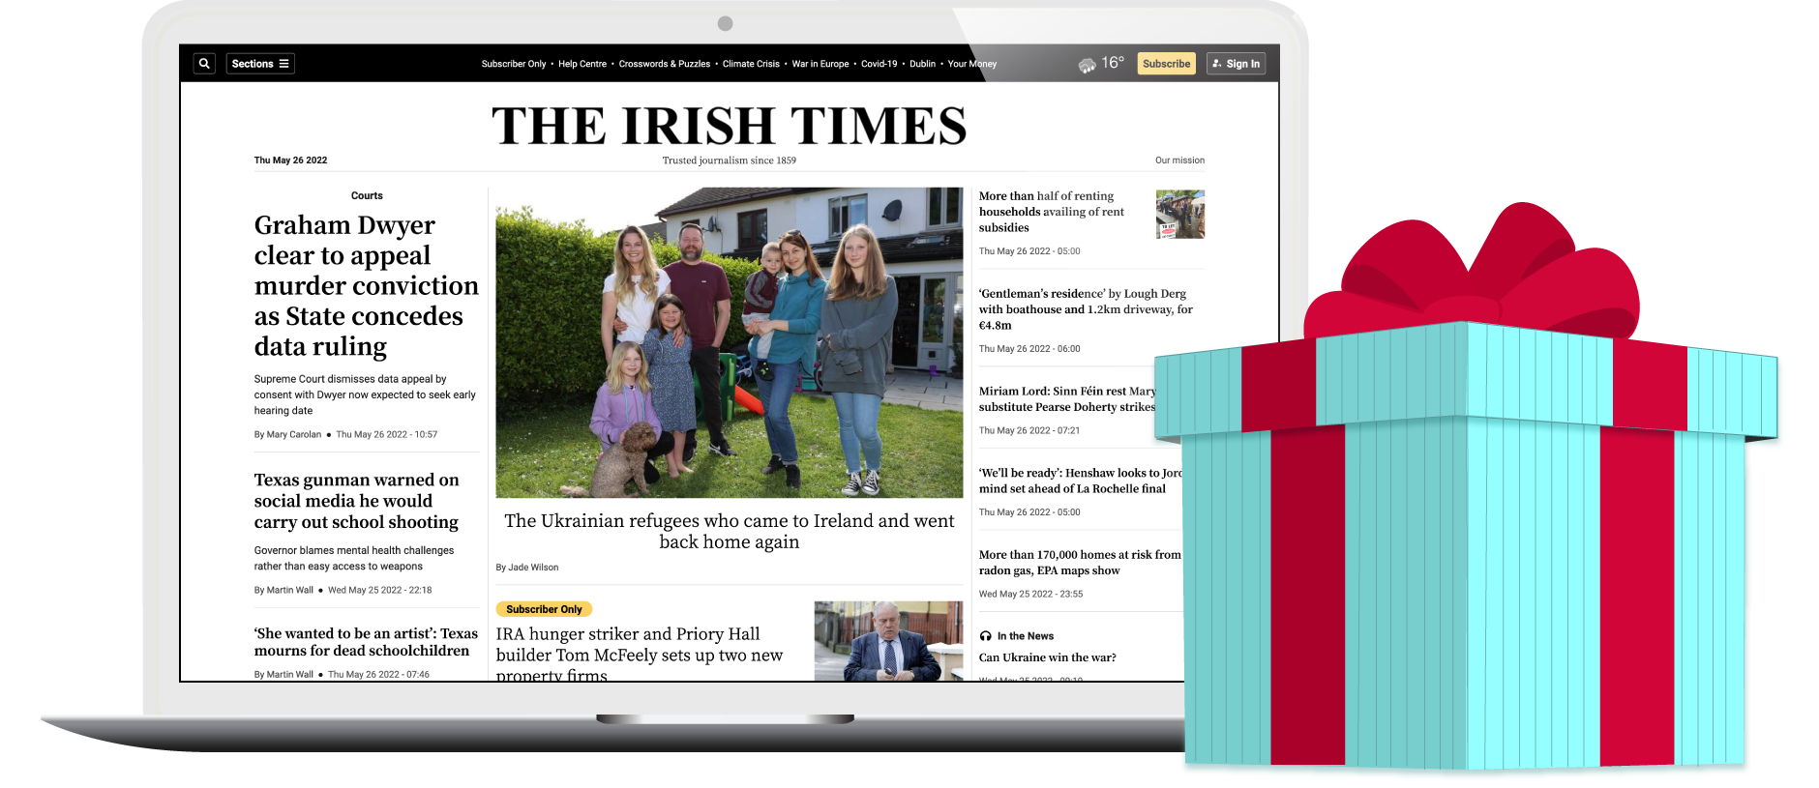Image resolution: width=1819 pixels, height=788 pixels.
Task: Open Tom McFeely article photo
Action: pyautogui.click(x=888, y=641)
